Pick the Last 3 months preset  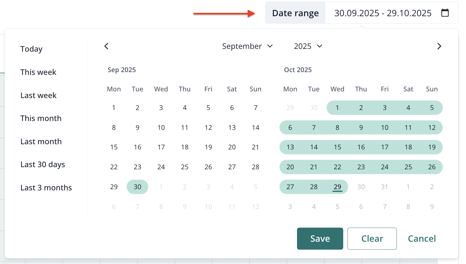(x=46, y=188)
